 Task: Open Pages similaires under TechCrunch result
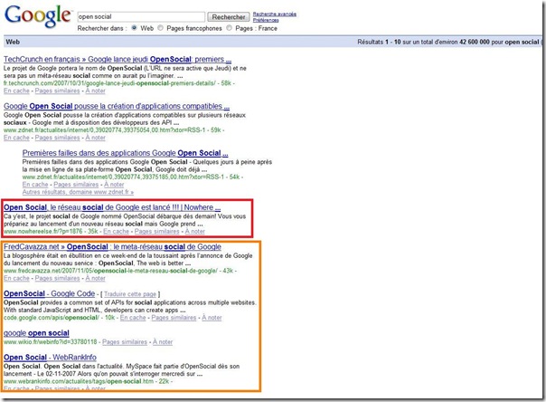57,91
